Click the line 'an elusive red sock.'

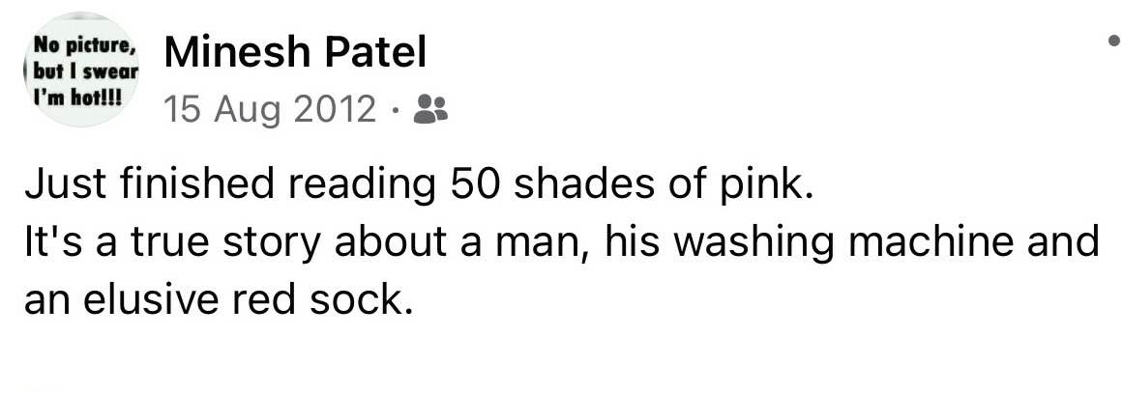pyautogui.click(x=219, y=299)
